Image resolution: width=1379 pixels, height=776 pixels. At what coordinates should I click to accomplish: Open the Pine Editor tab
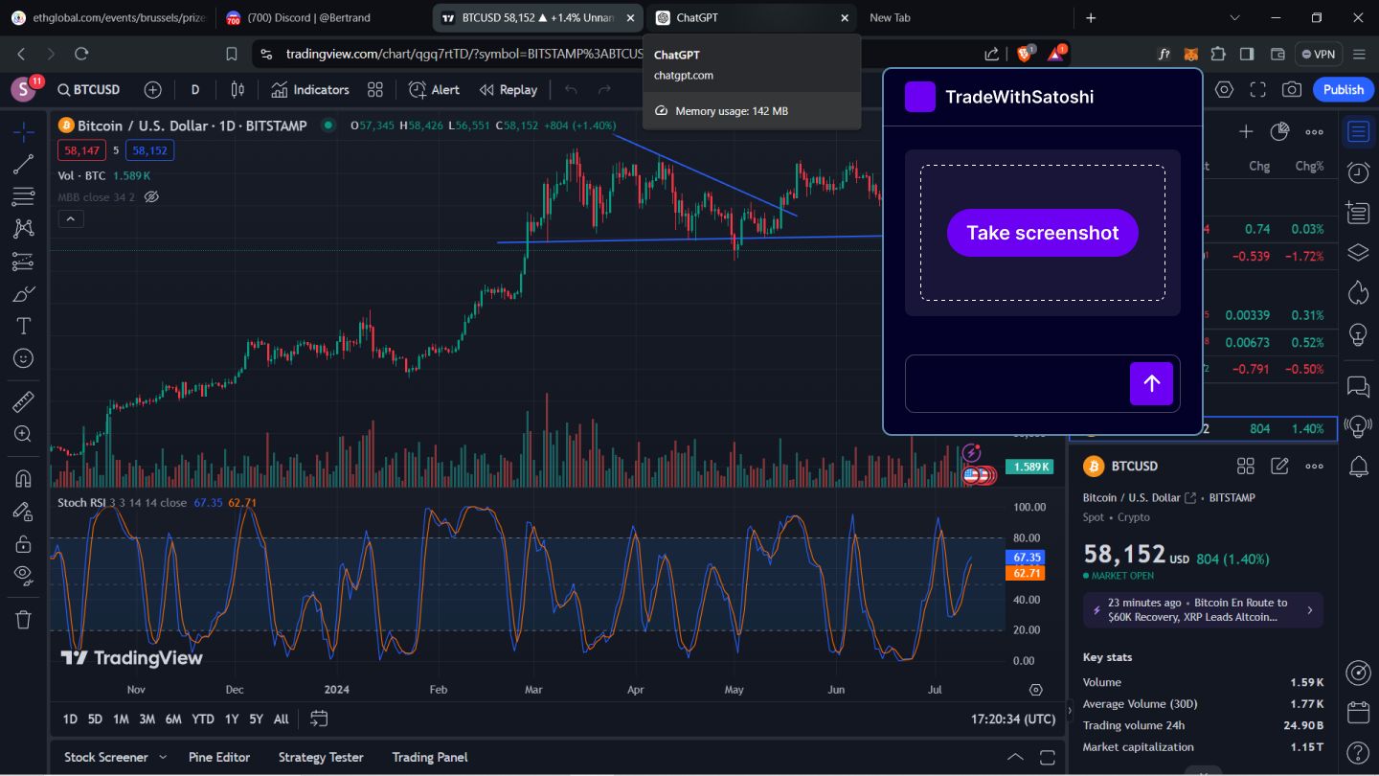tap(219, 757)
